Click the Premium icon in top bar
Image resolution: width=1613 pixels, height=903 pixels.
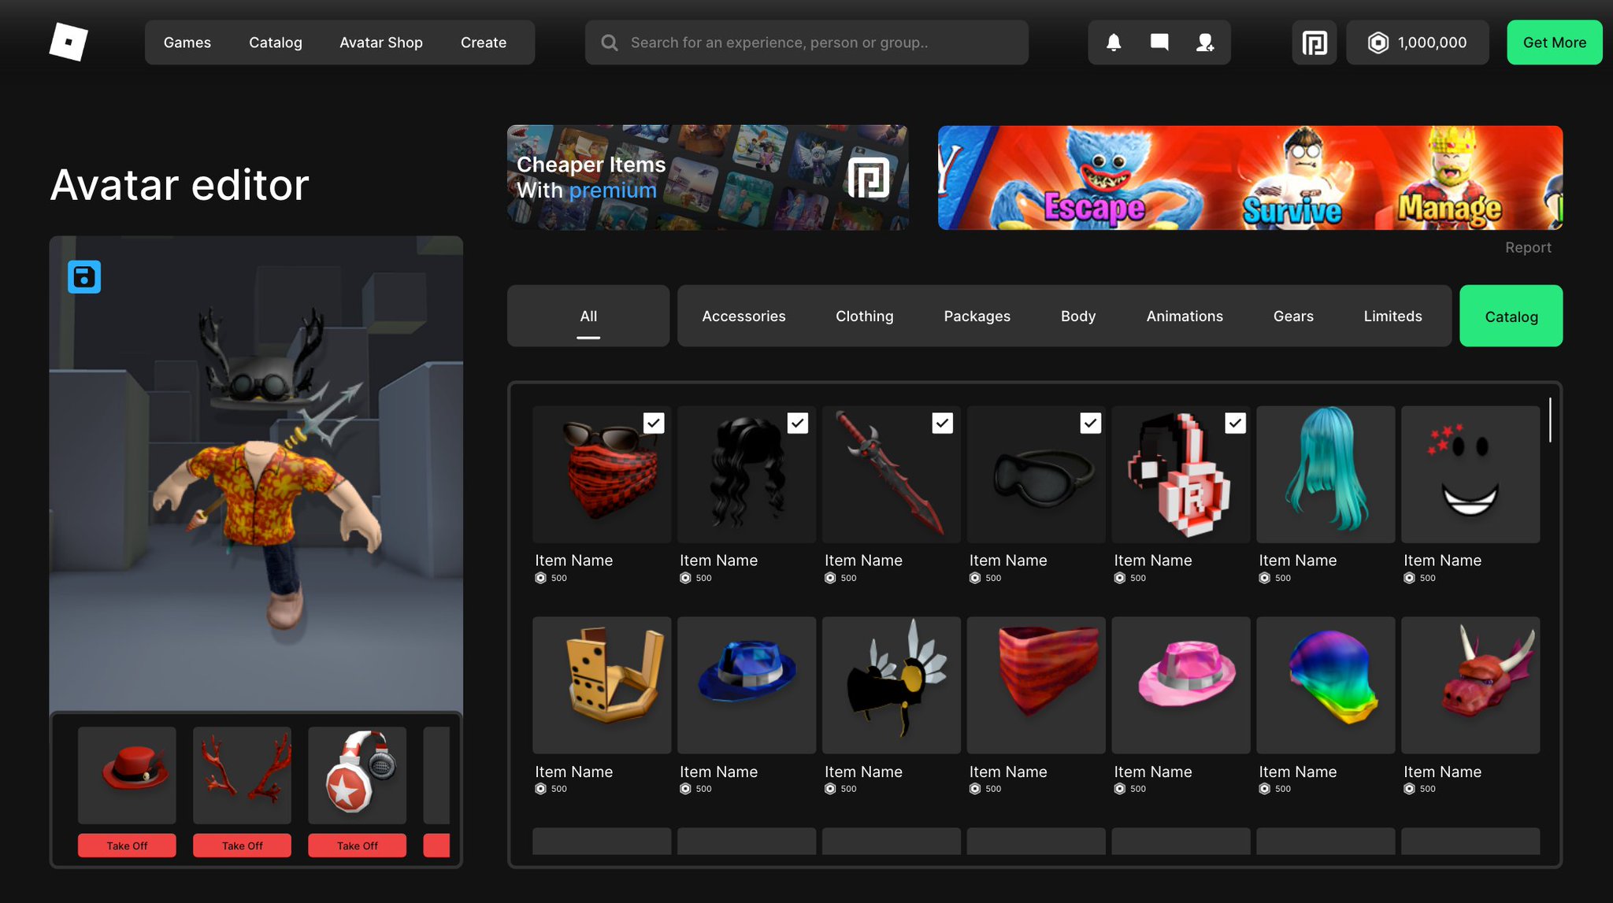click(x=1315, y=43)
